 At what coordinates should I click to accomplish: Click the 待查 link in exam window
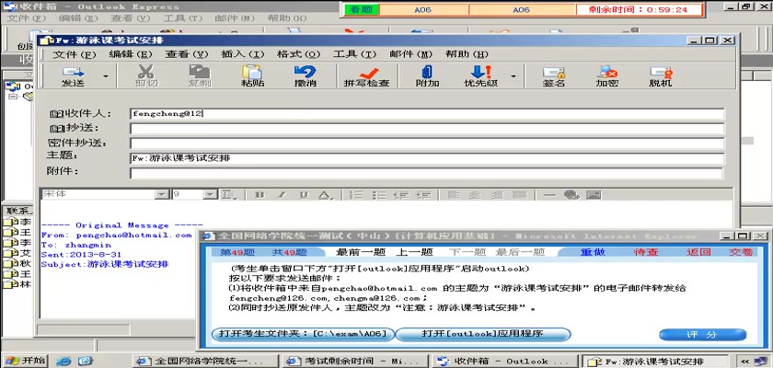pyautogui.click(x=646, y=252)
